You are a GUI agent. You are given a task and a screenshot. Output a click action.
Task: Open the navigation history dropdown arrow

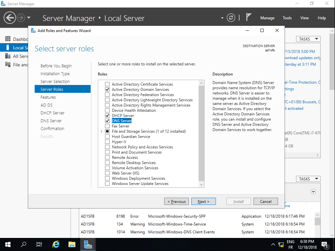29,18
